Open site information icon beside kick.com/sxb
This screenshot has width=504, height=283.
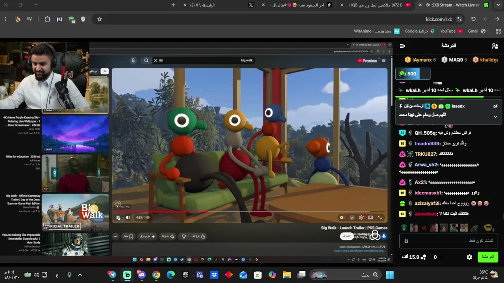coord(459,19)
